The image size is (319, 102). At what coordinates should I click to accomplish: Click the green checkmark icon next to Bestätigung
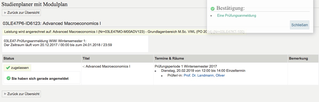coord(213,9)
